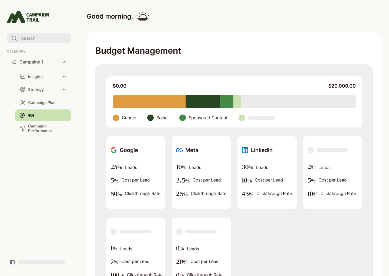389x276 pixels.
Task: Click the Social dark green bar segment
Action: click(203, 102)
